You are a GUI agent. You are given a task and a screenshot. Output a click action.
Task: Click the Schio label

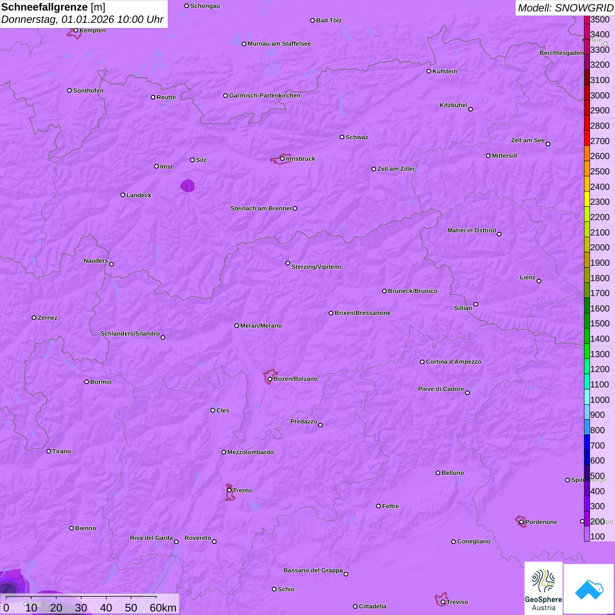coord(286,589)
